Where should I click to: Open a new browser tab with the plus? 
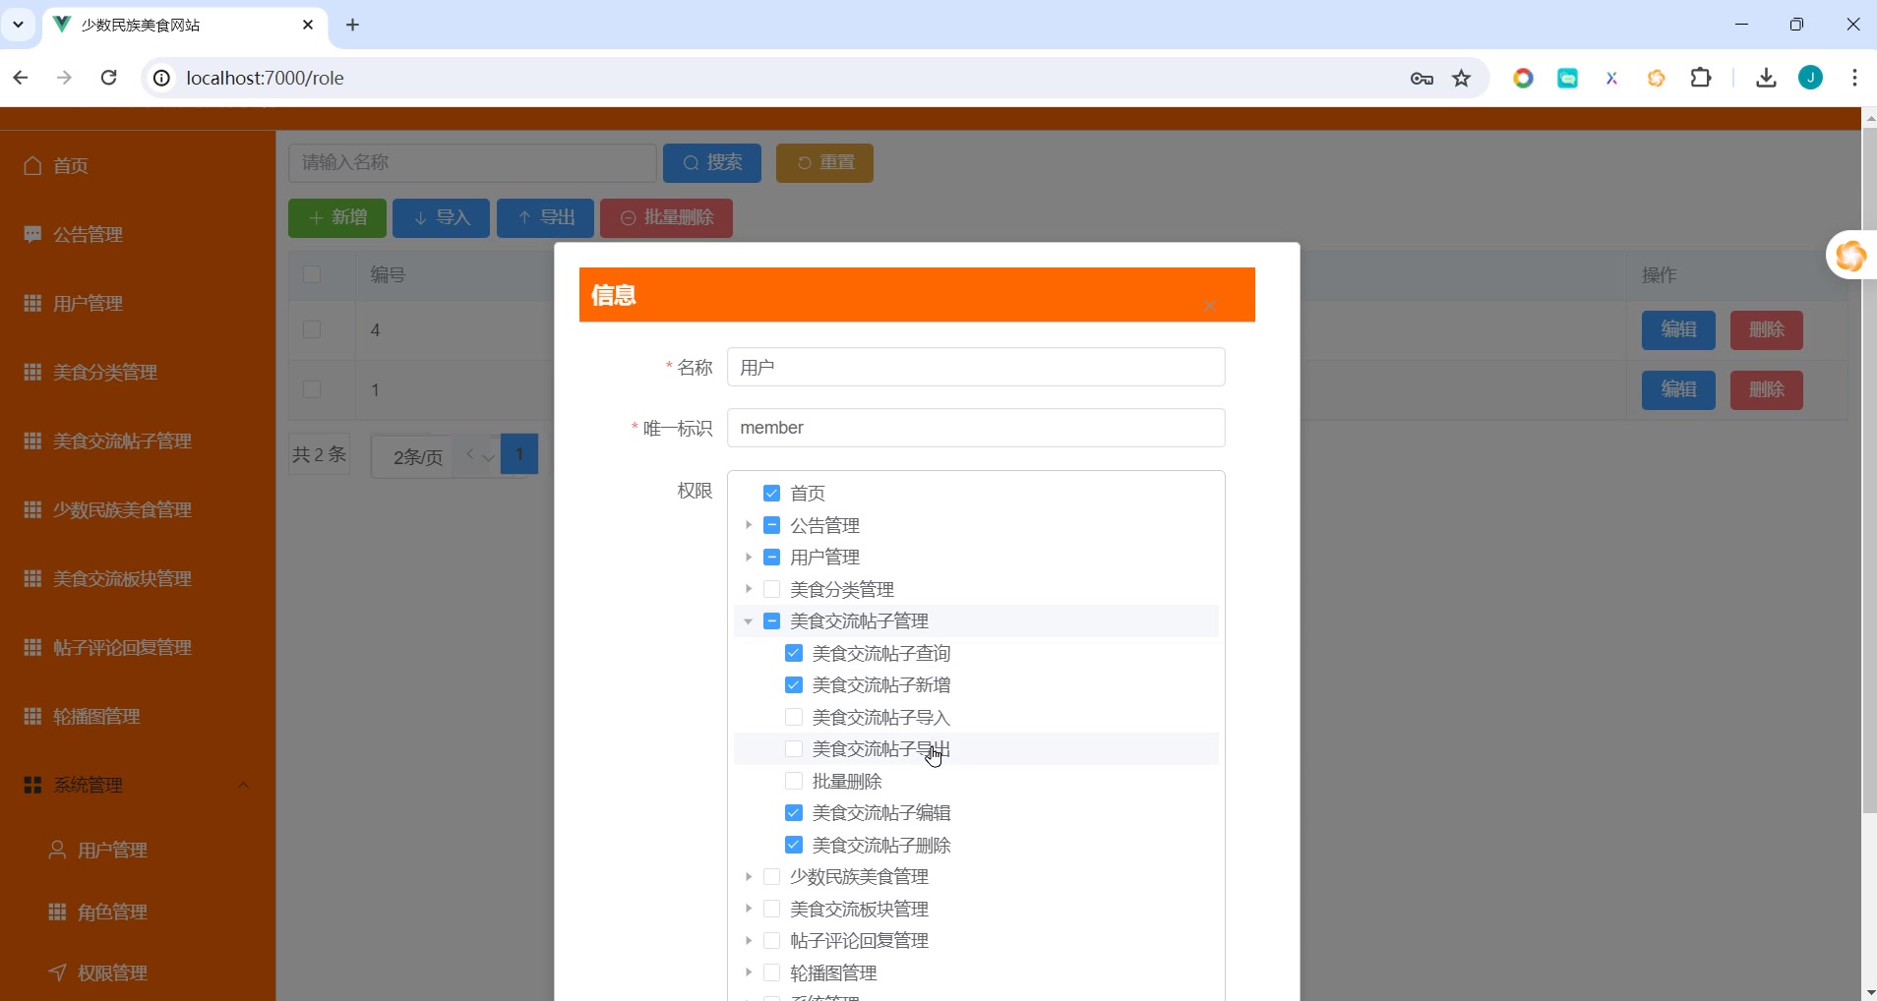353,25
